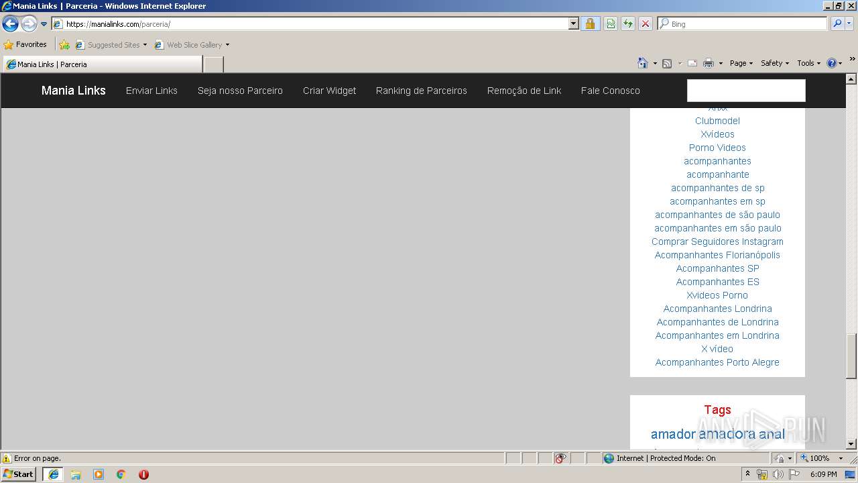Click Internet Protected Mode zone indicator
This screenshot has width=858, height=483.
(x=660, y=458)
